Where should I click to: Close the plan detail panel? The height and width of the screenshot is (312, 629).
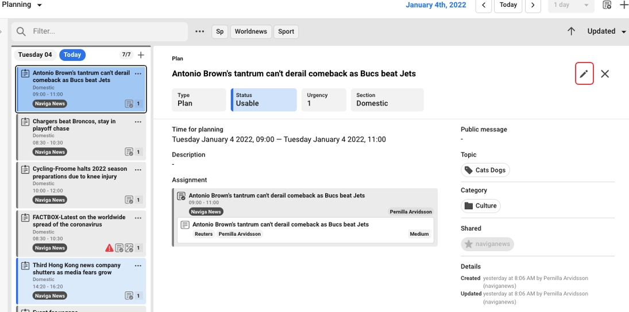click(605, 74)
